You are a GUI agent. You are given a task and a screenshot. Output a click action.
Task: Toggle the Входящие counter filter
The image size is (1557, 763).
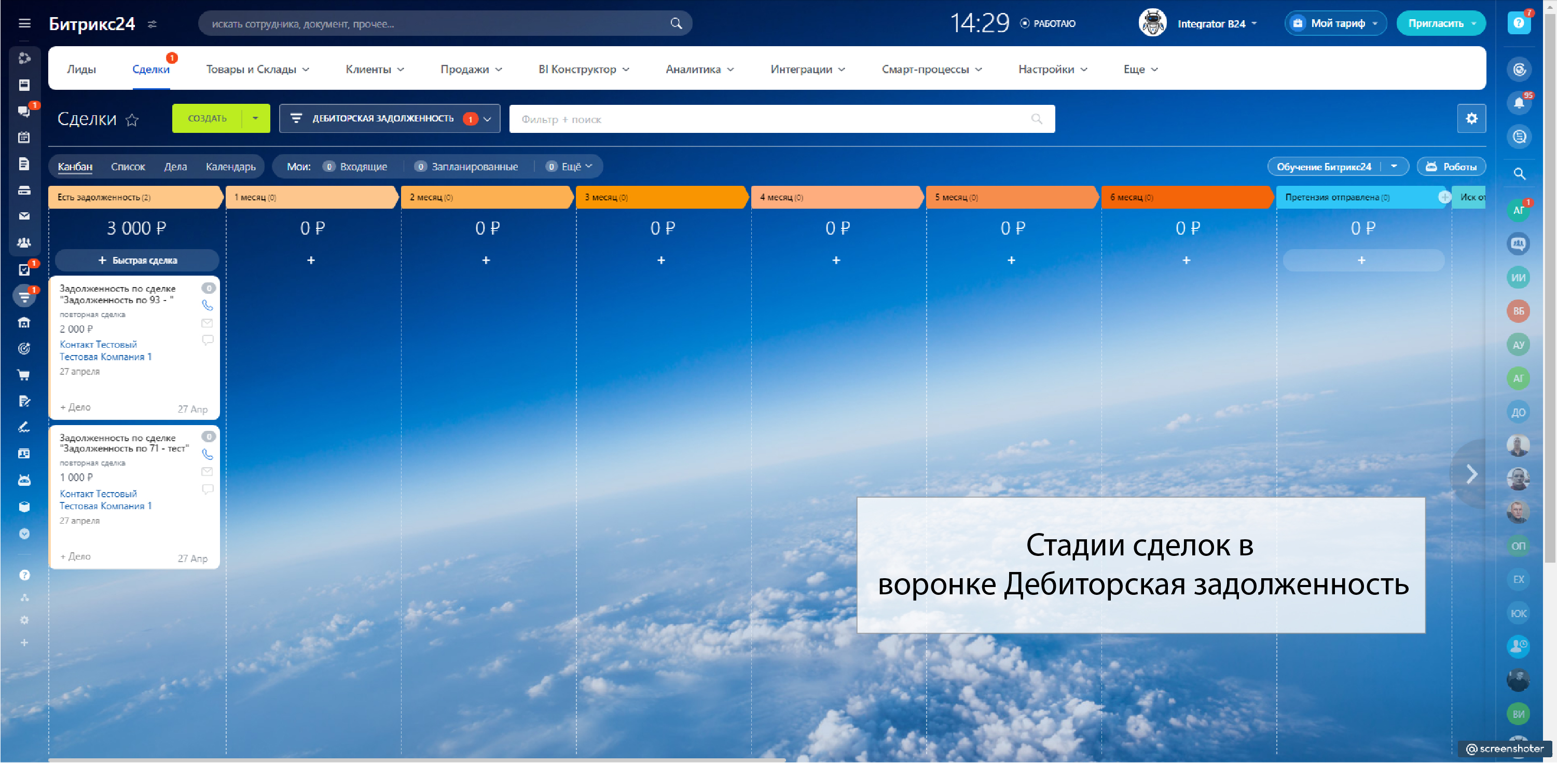click(355, 167)
